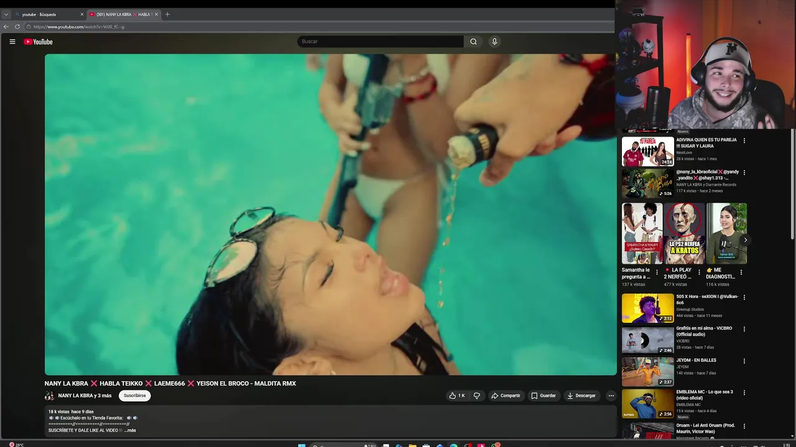Download video using Descargar button

coord(581,395)
